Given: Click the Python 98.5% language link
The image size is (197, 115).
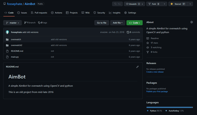Looking at the screenshot, I should tap(154, 111).
